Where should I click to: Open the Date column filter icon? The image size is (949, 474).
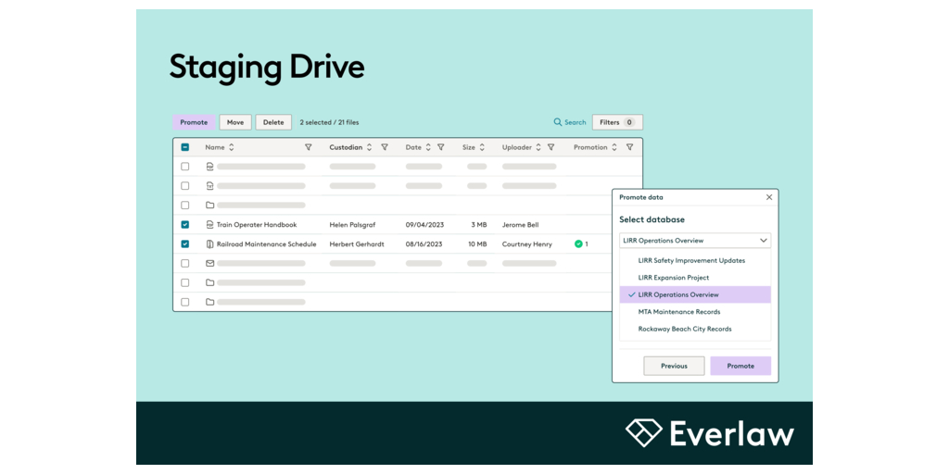point(441,147)
